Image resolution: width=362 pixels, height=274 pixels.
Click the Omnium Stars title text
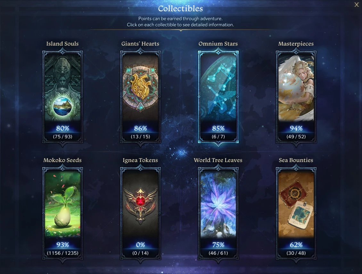point(218,44)
